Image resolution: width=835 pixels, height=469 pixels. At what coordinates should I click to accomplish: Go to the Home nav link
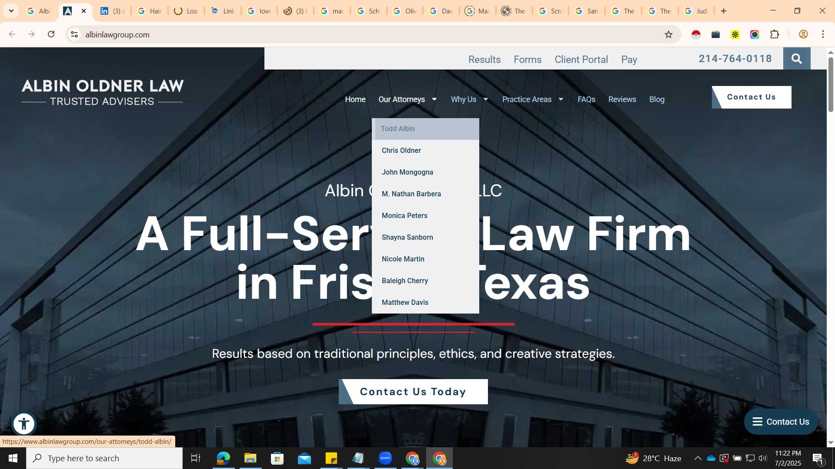[355, 99]
